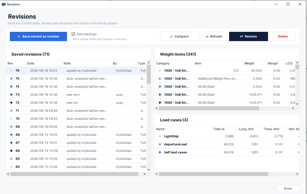This screenshot has width=307, height=194.
Task: Click the saved revisions vertical scrollbar thumb
Action: pyautogui.click(x=149, y=74)
